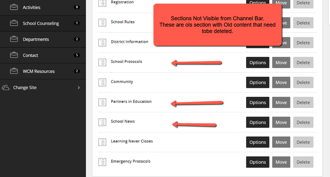Open the Learning Never Closes section name
330x177 pixels.
(x=132, y=141)
